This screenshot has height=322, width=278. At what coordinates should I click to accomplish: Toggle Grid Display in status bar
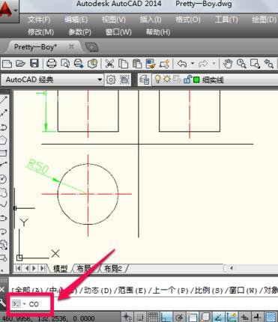(153, 318)
